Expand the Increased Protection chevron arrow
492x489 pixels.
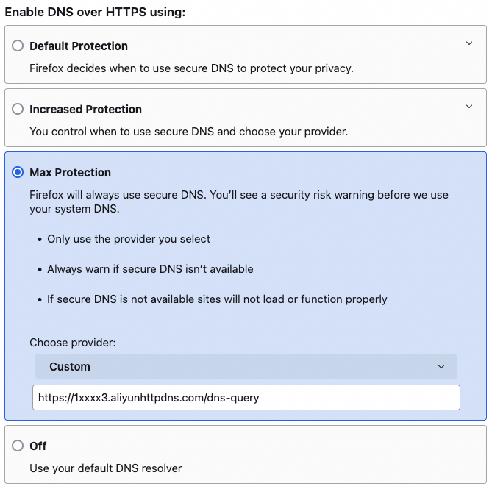point(469,107)
